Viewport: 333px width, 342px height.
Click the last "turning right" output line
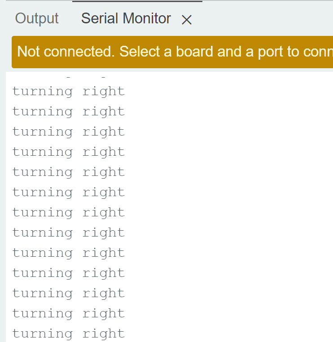68,334
